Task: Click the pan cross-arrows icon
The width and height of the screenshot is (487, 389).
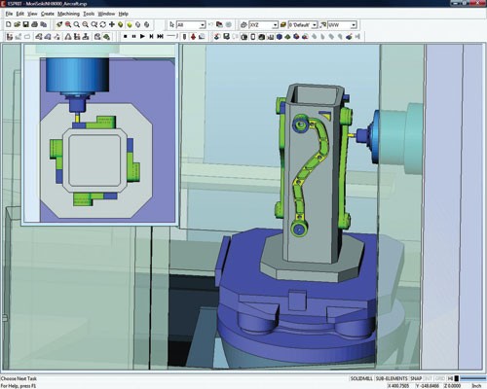Action: coord(112,24)
